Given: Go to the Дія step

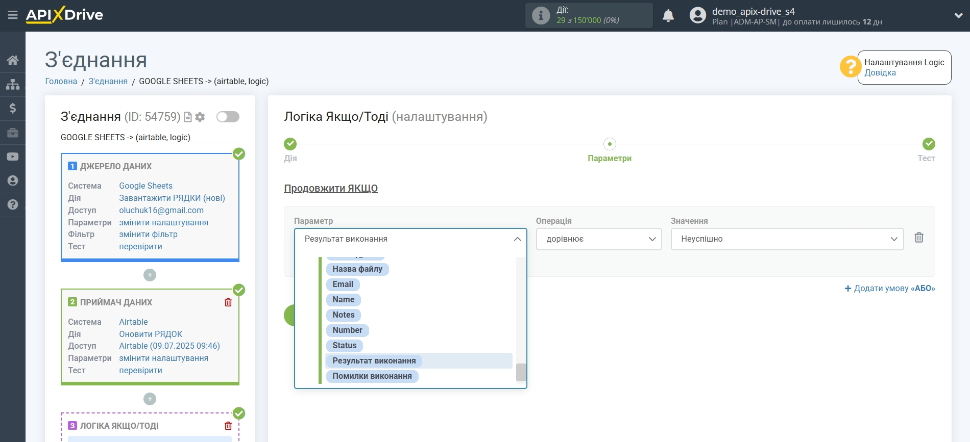Looking at the screenshot, I should (x=290, y=144).
